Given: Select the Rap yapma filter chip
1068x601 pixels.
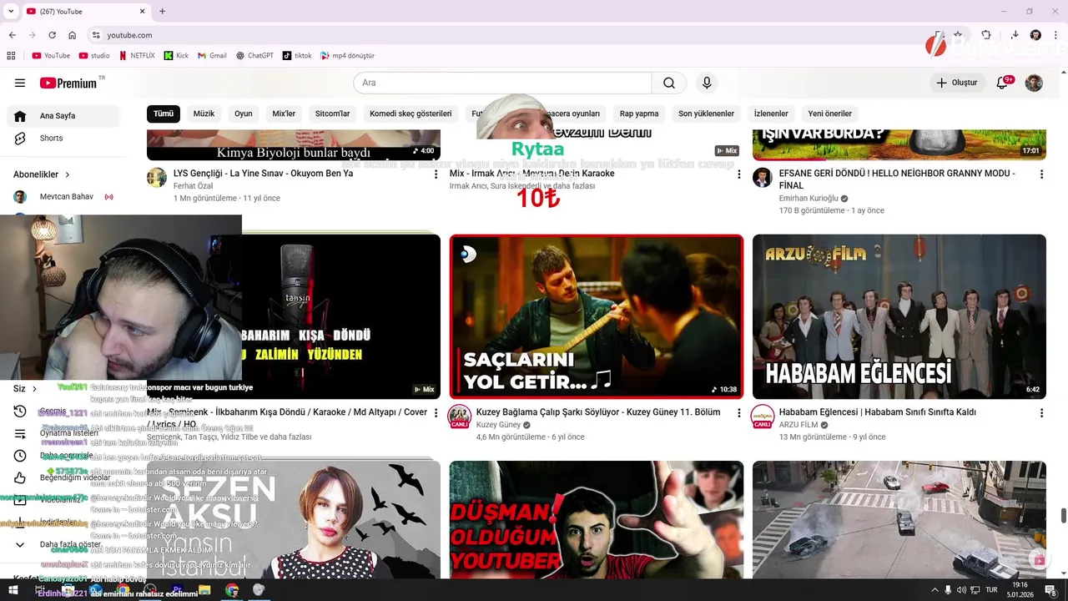Looking at the screenshot, I should coord(639,114).
